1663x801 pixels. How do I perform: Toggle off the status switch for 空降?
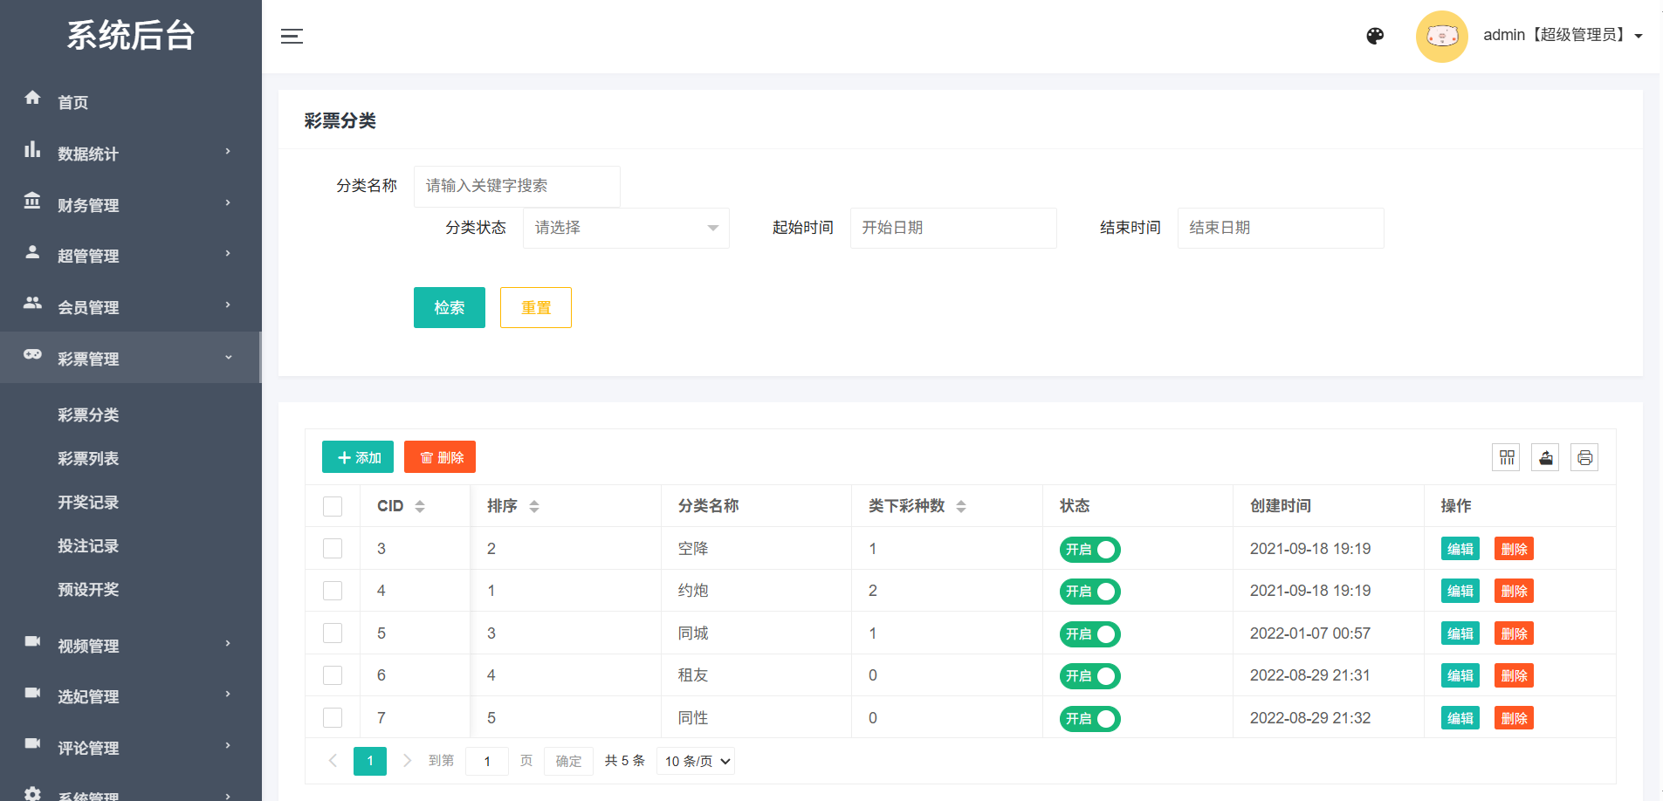[1089, 549]
